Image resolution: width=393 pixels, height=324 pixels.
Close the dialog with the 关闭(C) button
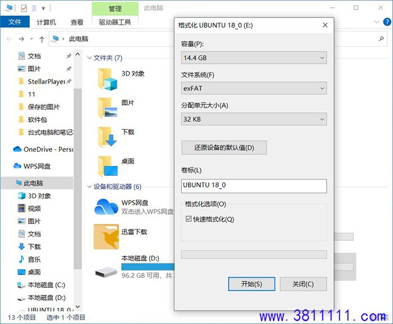tap(303, 284)
